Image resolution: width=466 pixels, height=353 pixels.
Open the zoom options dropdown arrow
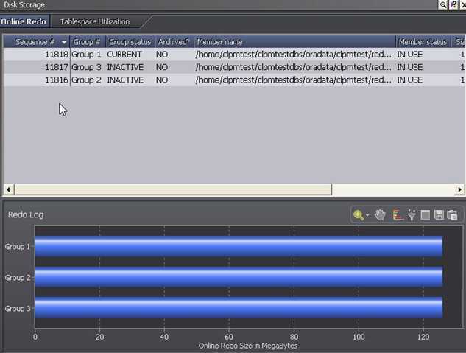click(367, 214)
